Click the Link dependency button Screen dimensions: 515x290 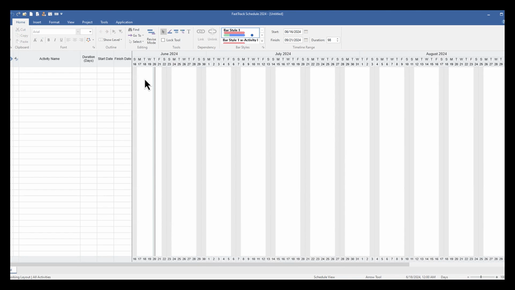coord(201,34)
